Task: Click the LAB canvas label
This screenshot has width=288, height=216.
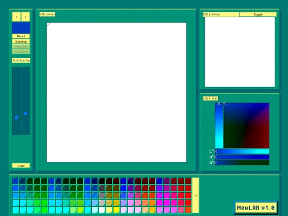Action: click(x=47, y=14)
